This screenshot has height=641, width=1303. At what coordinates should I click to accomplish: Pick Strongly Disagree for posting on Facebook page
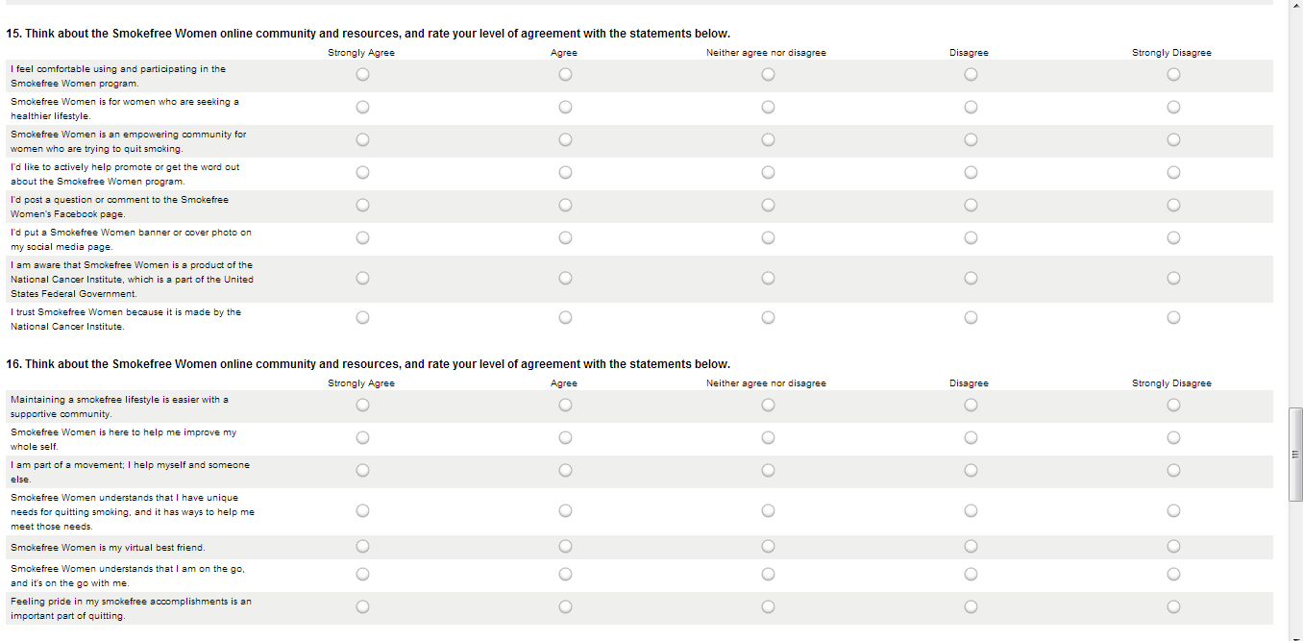click(1173, 206)
